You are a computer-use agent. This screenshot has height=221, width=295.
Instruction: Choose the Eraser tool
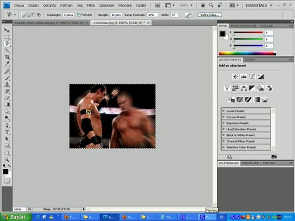point(7,98)
